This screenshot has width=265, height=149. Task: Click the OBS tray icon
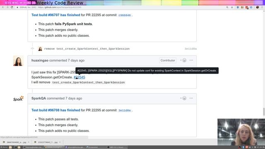coord(239,147)
